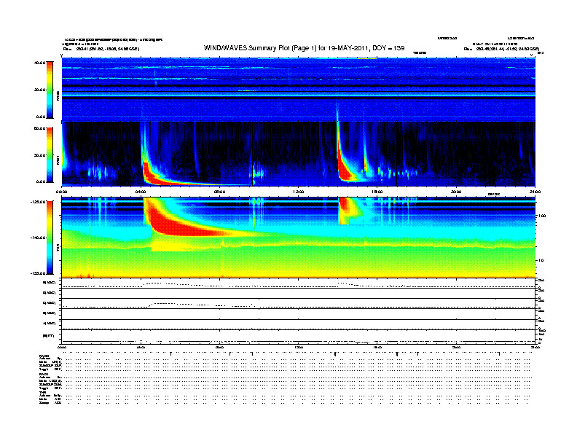Screen dimensions: 577x446
Task: Click the 40.00 tick on RAD2 color scale
Action: coord(39,63)
